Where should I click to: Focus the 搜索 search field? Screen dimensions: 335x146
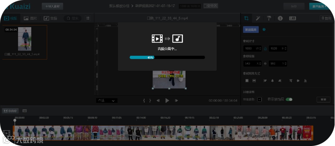tap(72, 18)
